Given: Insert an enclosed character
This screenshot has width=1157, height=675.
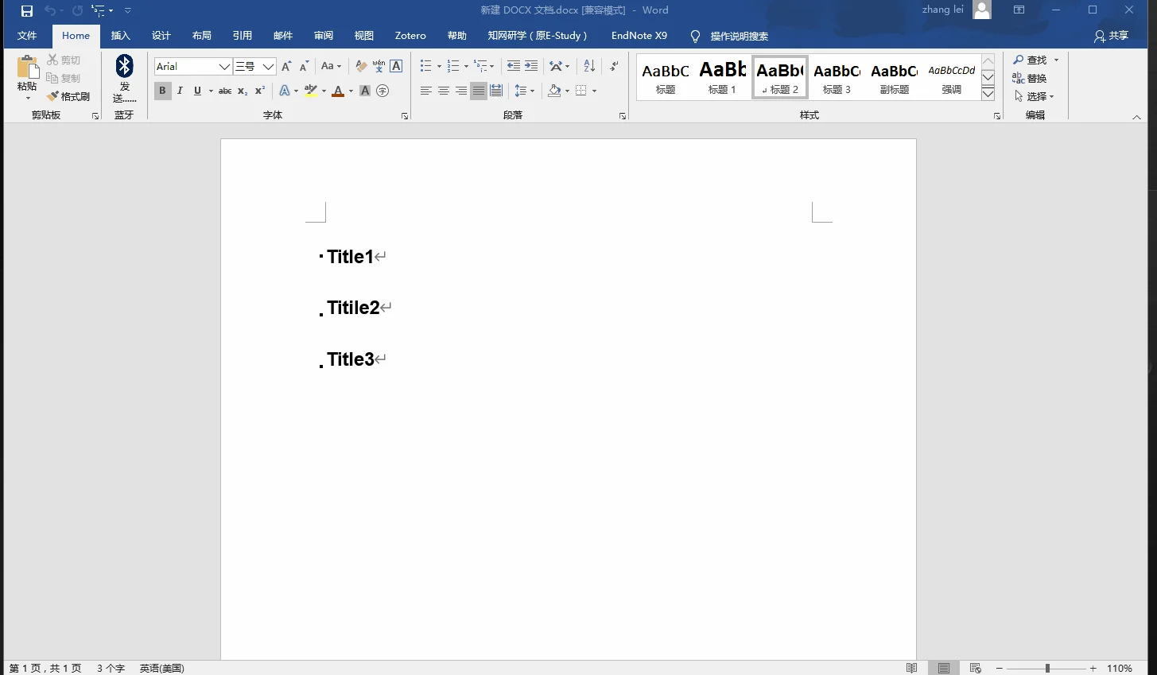Looking at the screenshot, I should point(382,91).
